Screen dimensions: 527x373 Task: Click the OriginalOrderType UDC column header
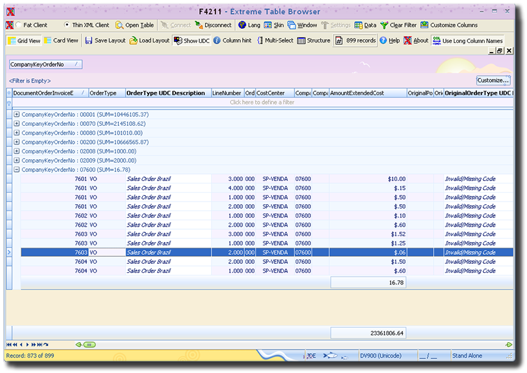[479, 93]
